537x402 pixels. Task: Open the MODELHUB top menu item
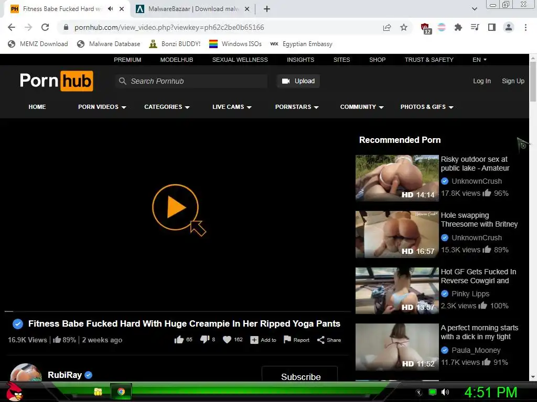coord(177,60)
